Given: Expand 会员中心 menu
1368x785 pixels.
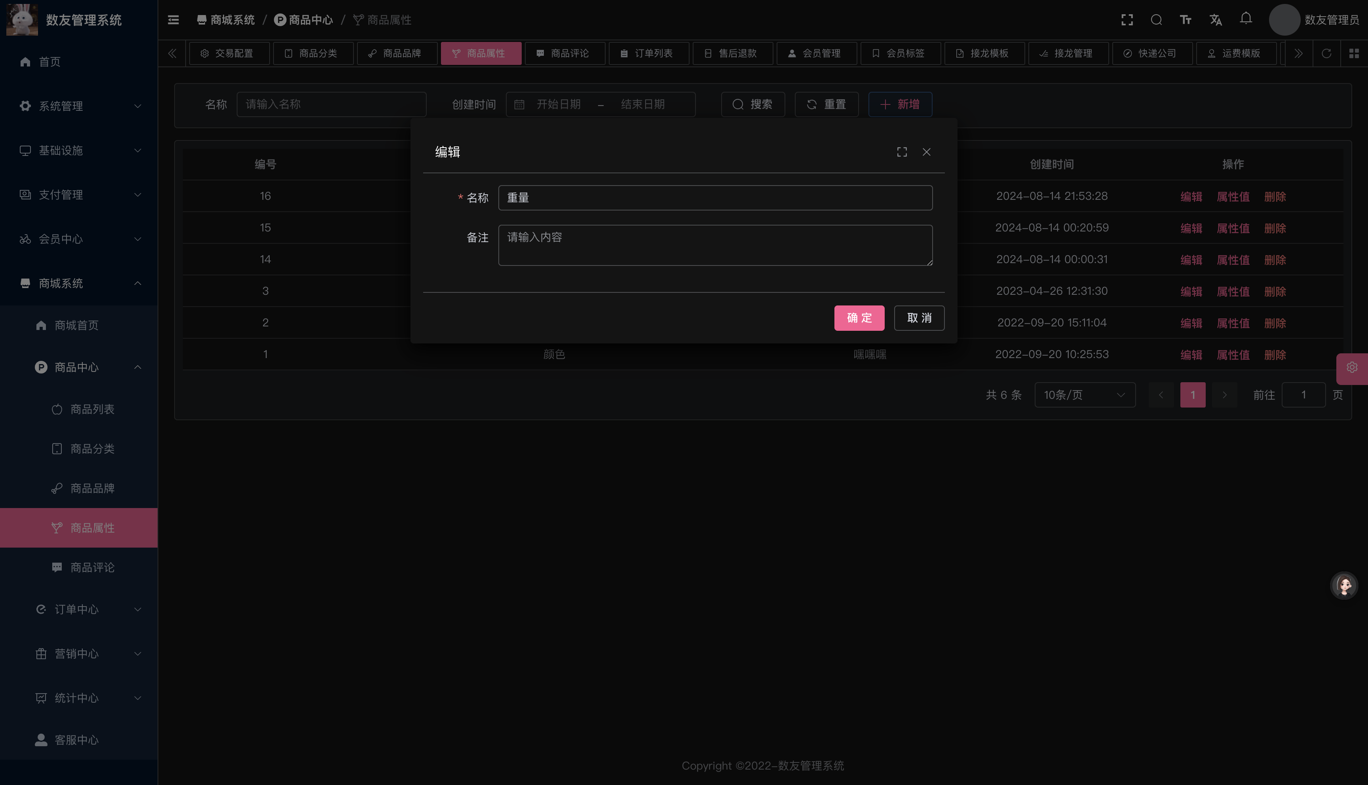Looking at the screenshot, I should click(x=79, y=239).
